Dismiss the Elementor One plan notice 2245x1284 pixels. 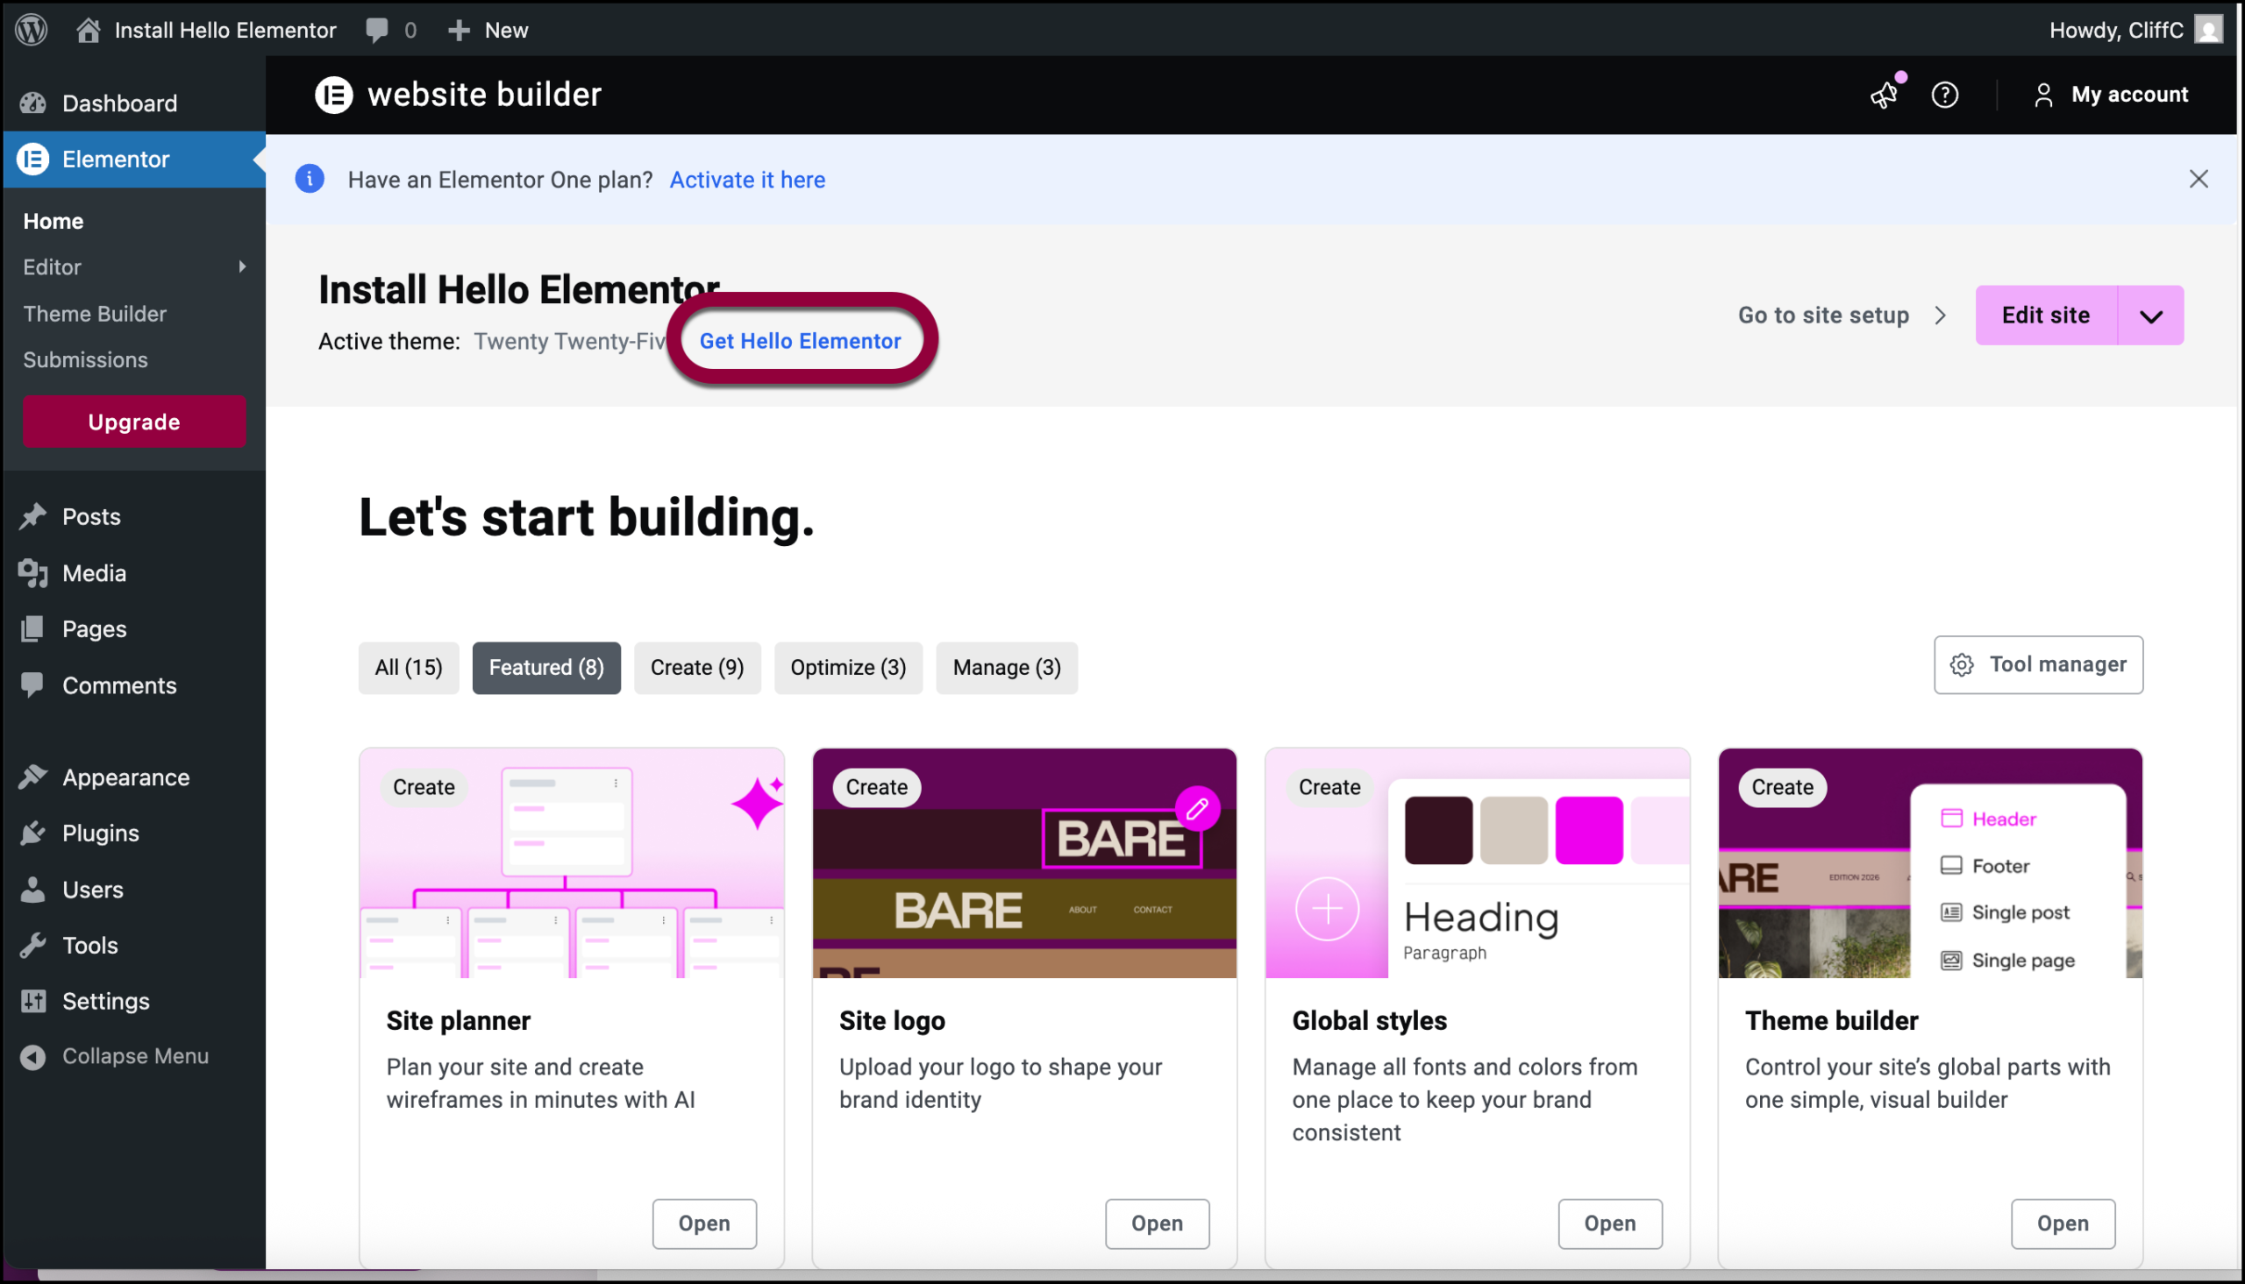click(2199, 179)
